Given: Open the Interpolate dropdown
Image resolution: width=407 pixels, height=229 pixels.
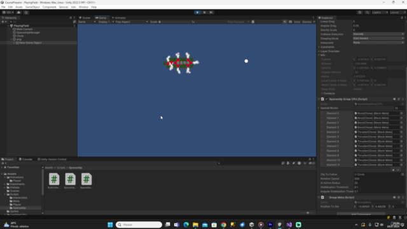Looking at the screenshot, I should [x=378, y=43].
